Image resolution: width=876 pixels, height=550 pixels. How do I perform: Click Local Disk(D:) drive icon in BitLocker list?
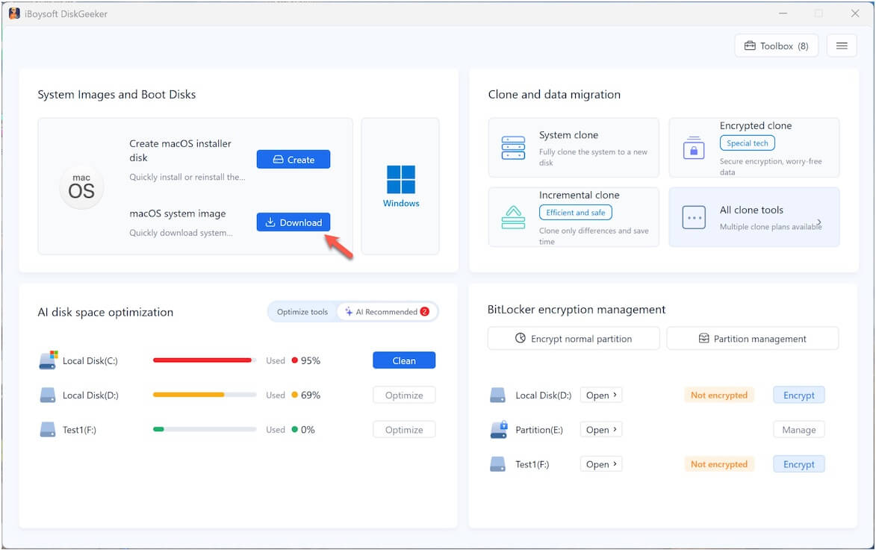pos(497,396)
